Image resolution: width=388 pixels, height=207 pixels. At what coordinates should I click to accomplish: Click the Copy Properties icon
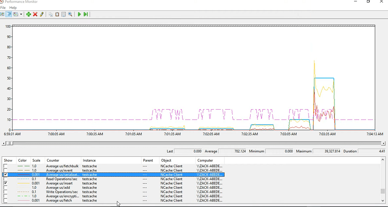(51, 14)
